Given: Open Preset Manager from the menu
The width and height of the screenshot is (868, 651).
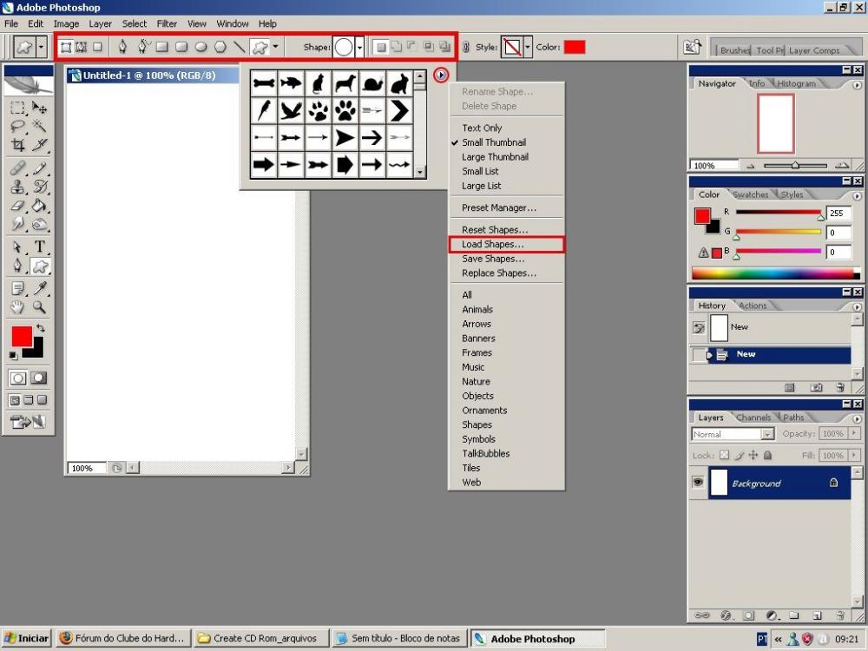Looking at the screenshot, I should [x=498, y=208].
